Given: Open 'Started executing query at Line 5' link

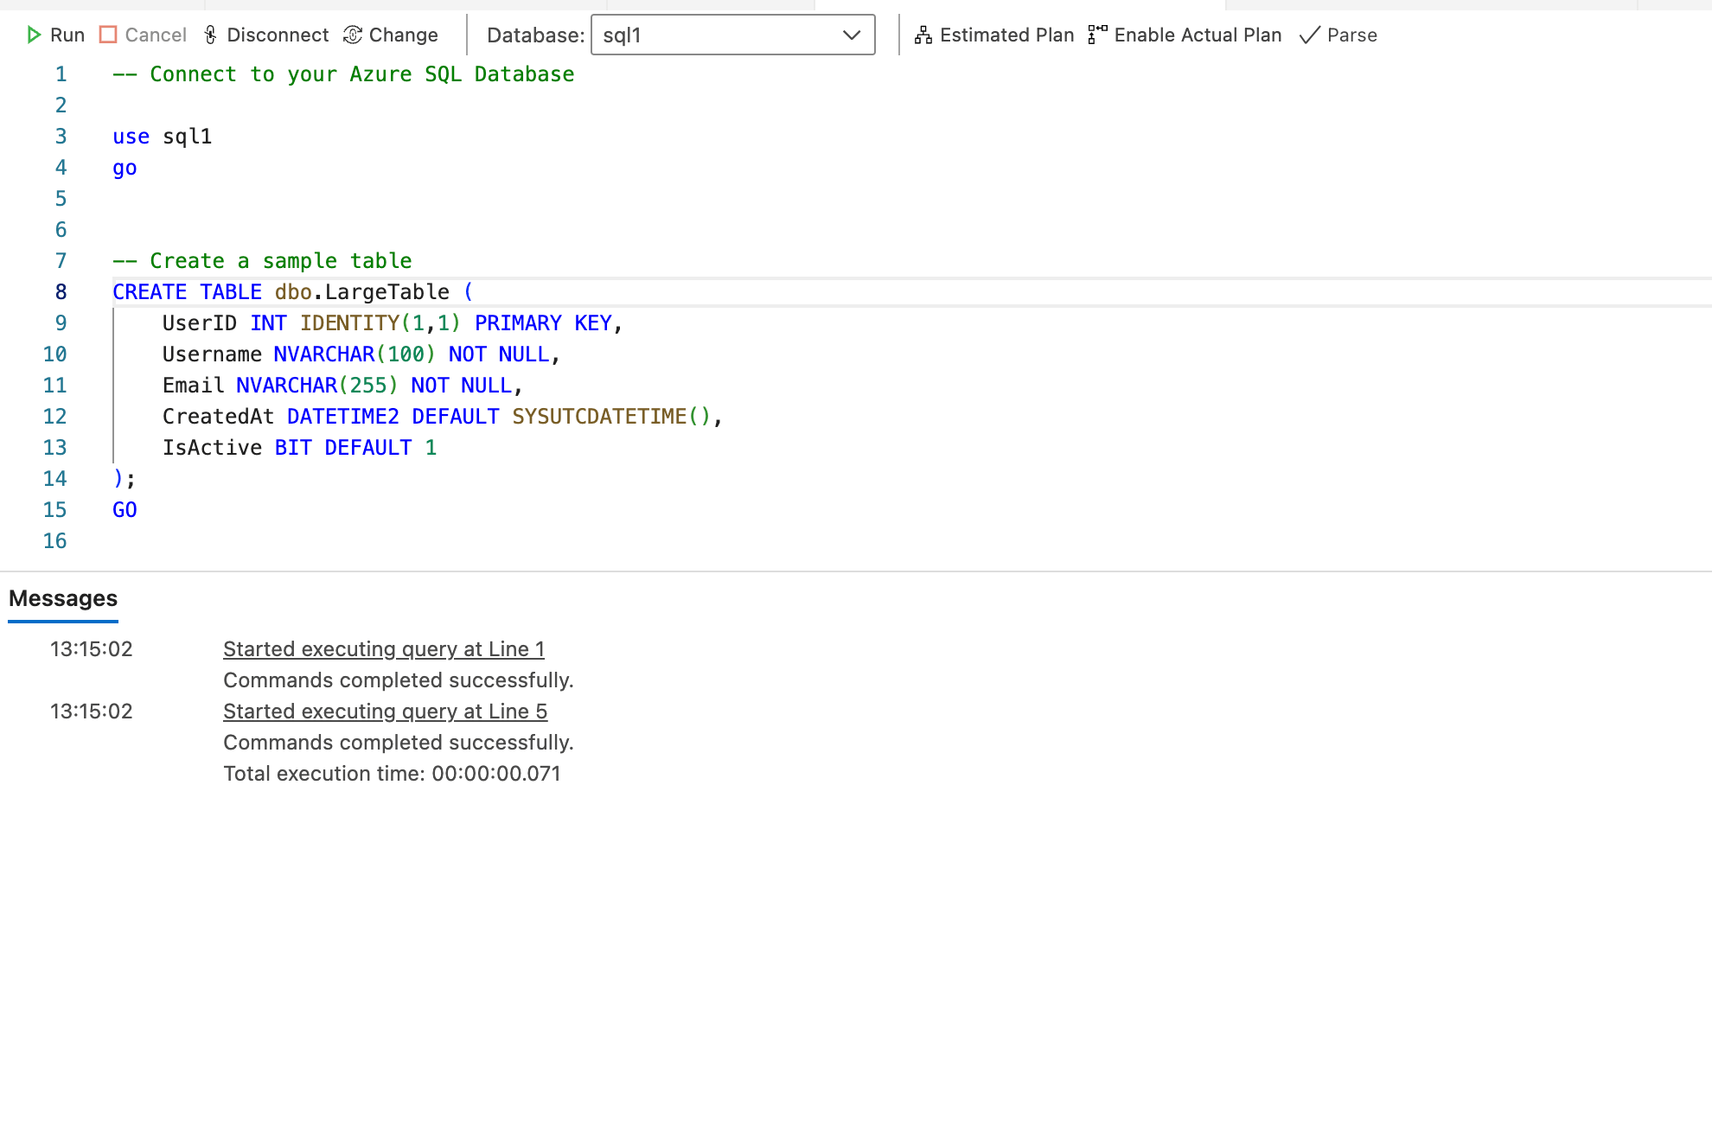Looking at the screenshot, I should point(385,712).
